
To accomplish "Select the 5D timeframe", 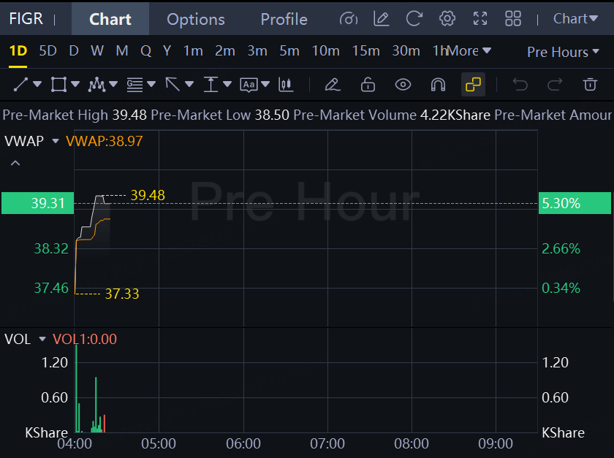I will (x=48, y=51).
